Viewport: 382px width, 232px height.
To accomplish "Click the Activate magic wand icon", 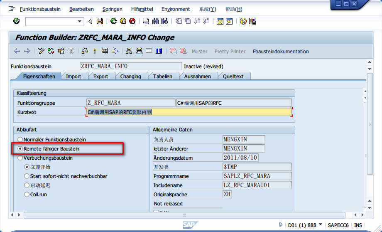I will pyautogui.click(x=95, y=51).
